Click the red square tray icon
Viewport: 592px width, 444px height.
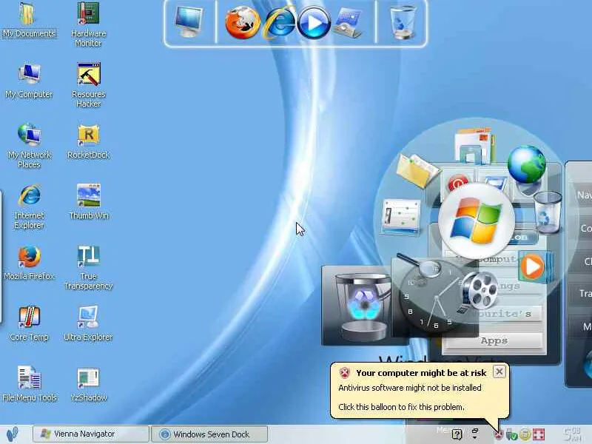click(x=539, y=434)
